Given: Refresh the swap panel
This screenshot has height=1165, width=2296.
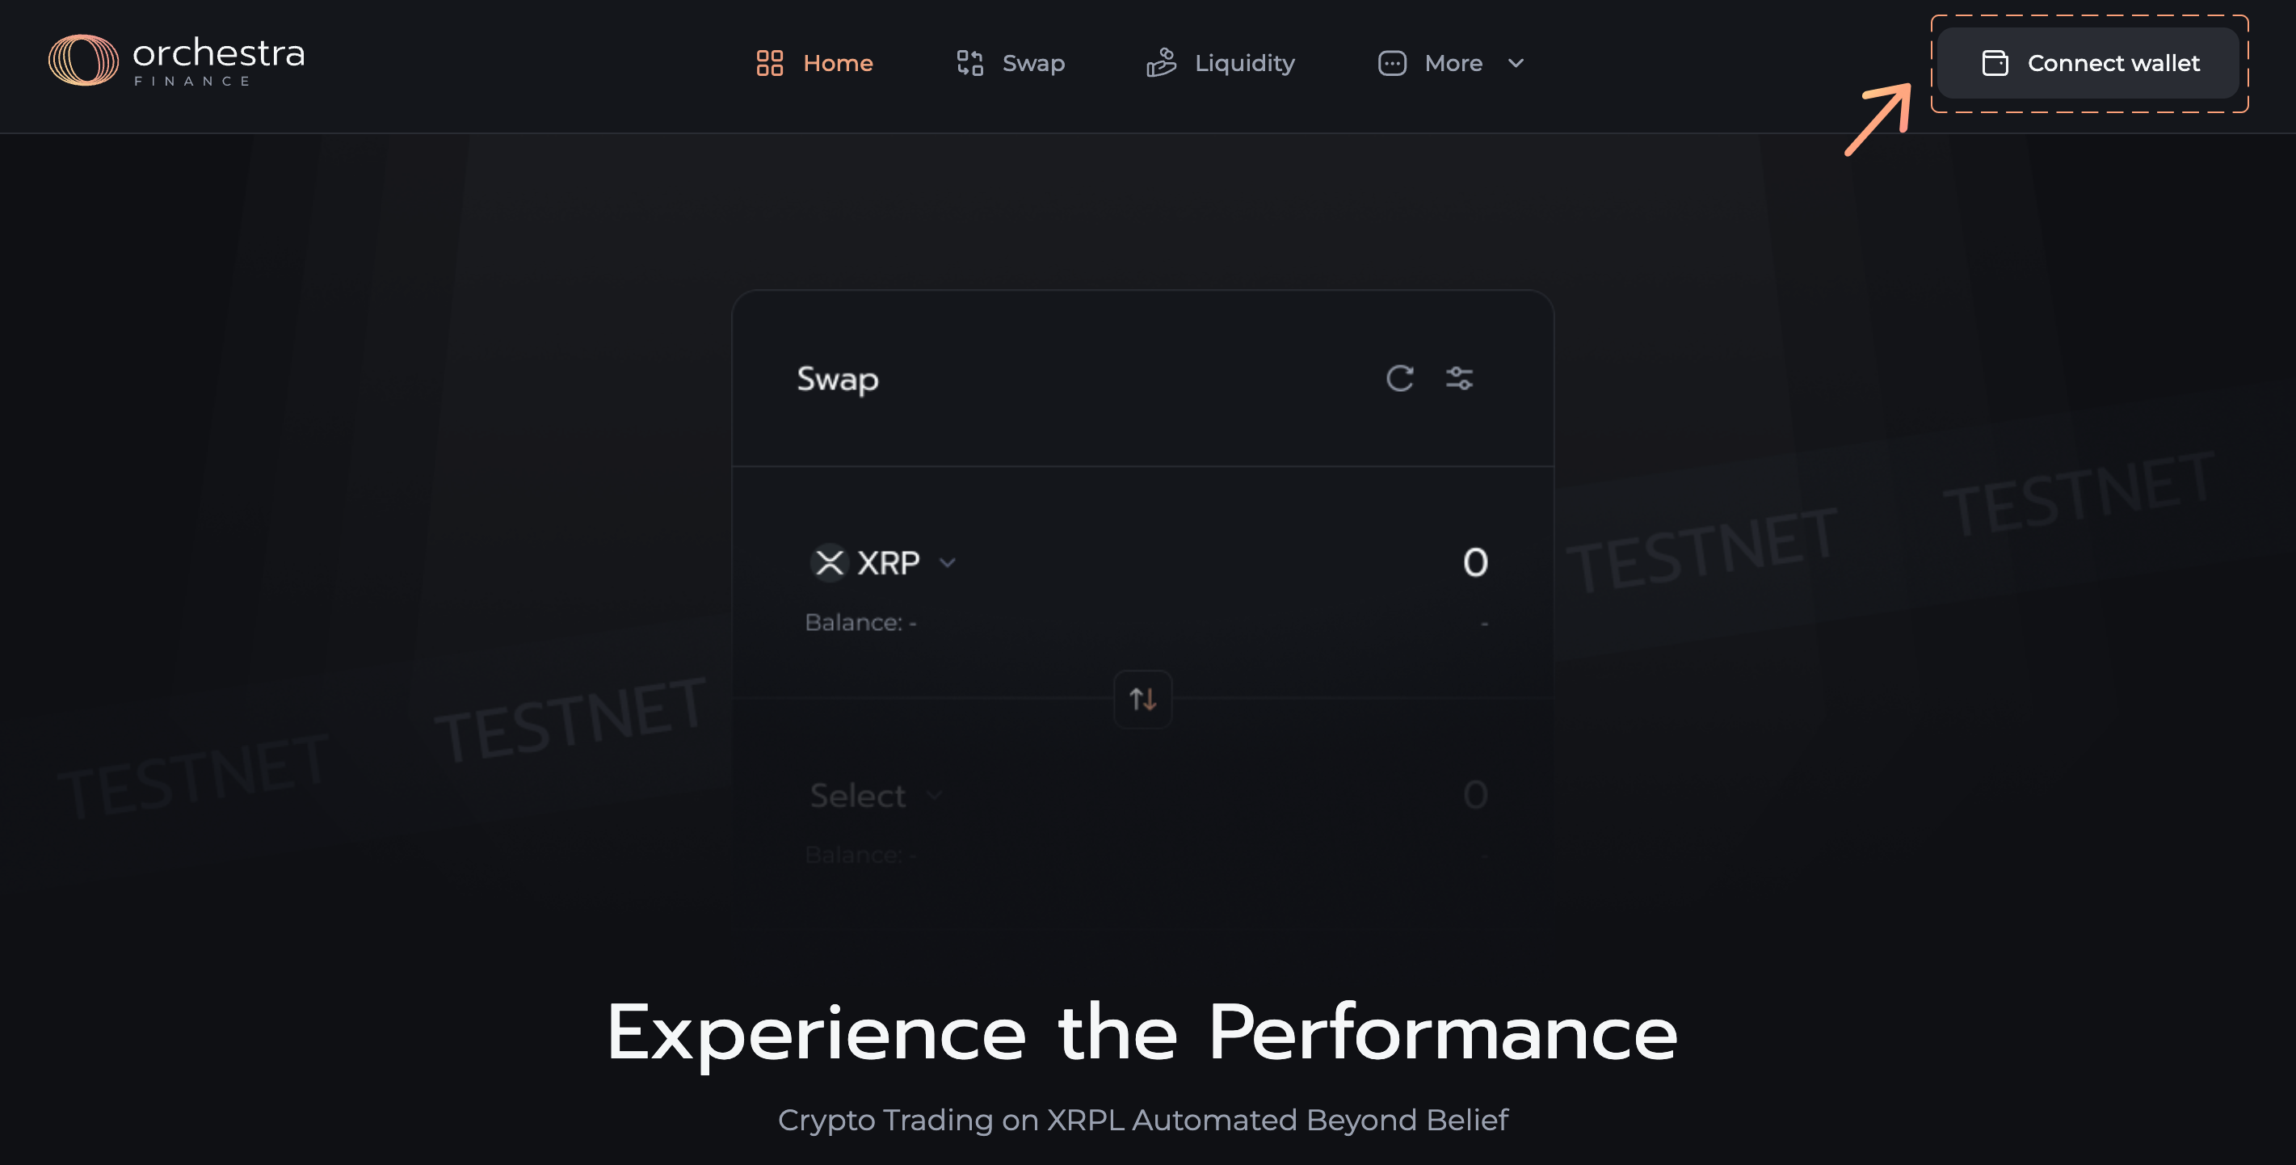Looking at the screenshot, I should click(1399, 379).
